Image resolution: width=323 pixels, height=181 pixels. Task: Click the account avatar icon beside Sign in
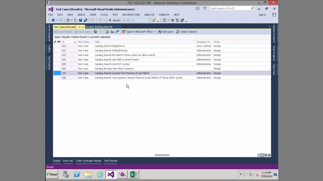(x=274, y=15)
